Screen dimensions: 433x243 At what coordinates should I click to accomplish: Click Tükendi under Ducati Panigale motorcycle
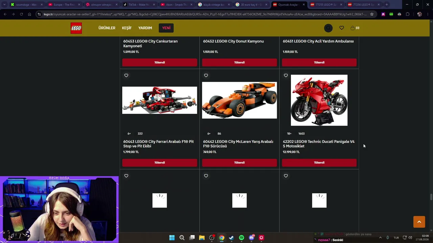click(x=319, y=163)
